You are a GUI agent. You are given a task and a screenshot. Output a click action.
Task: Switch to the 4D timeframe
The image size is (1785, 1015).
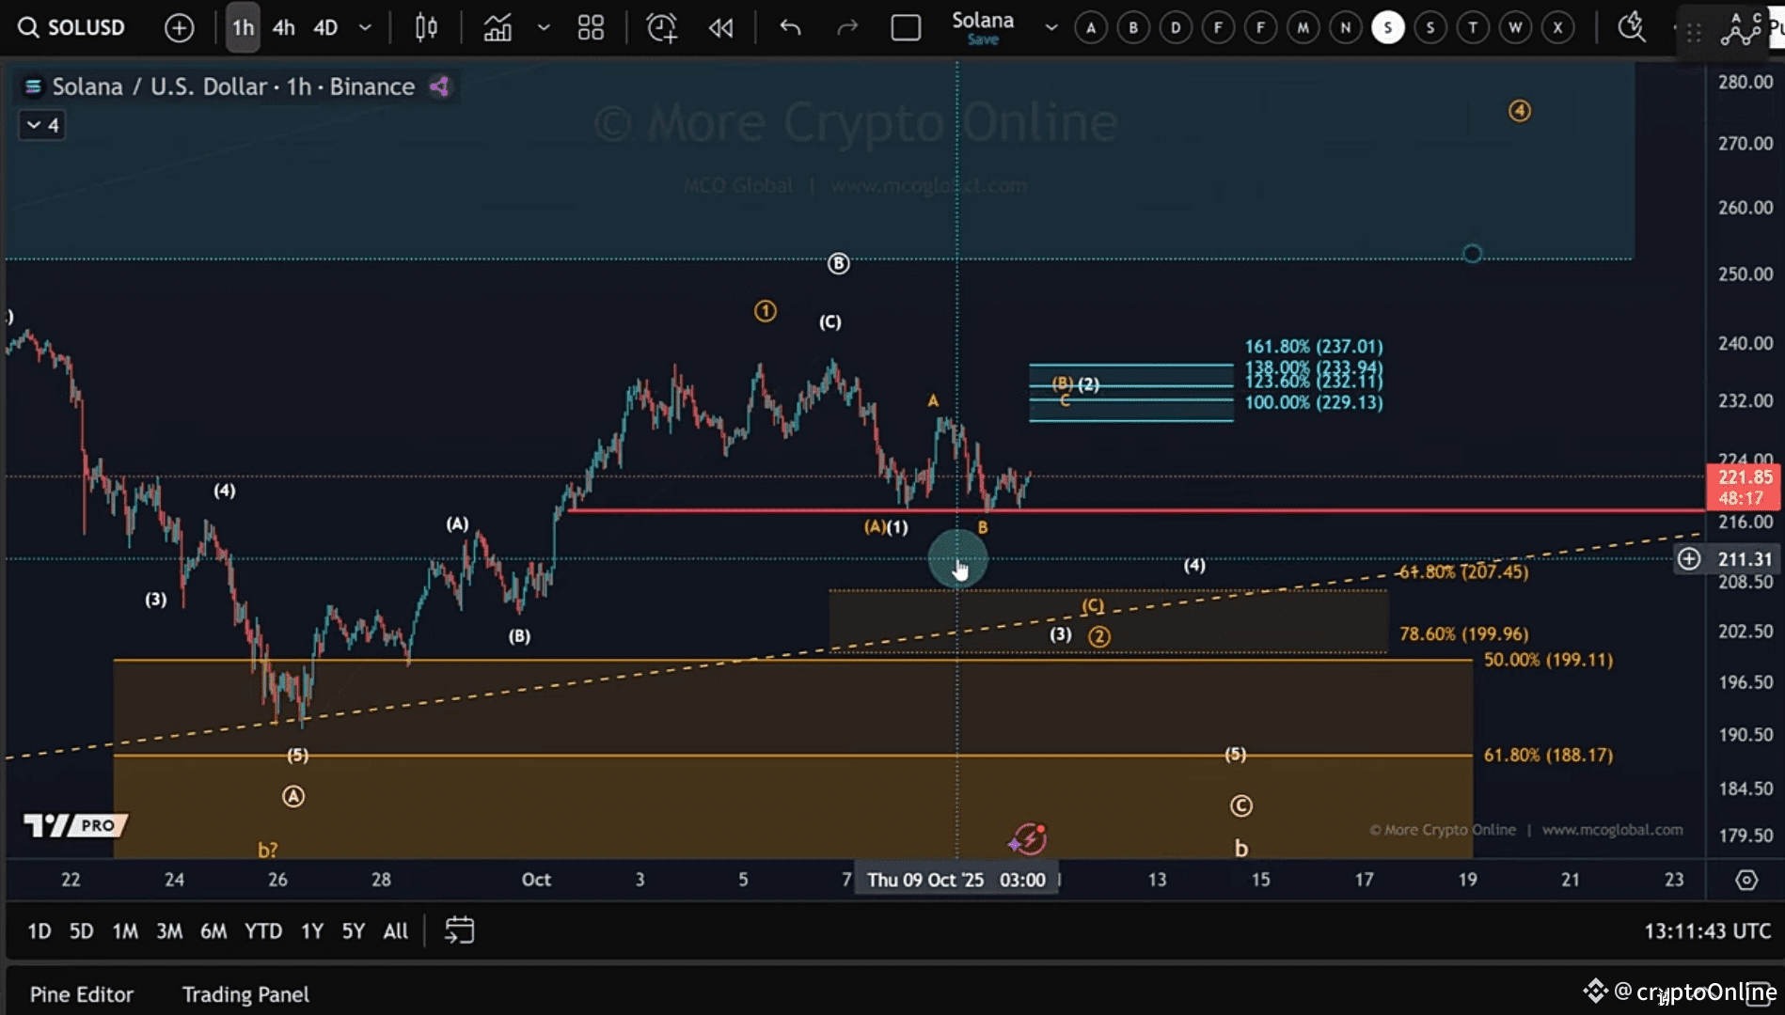(325, 28)
